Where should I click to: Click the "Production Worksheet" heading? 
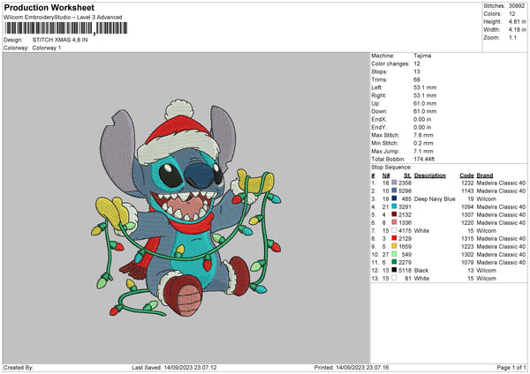[49, 7]
